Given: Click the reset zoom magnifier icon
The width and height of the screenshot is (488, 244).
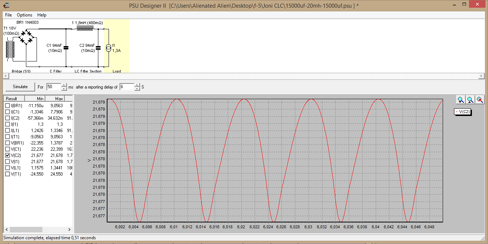Looking at the screenshot, I should pos(480,100).
